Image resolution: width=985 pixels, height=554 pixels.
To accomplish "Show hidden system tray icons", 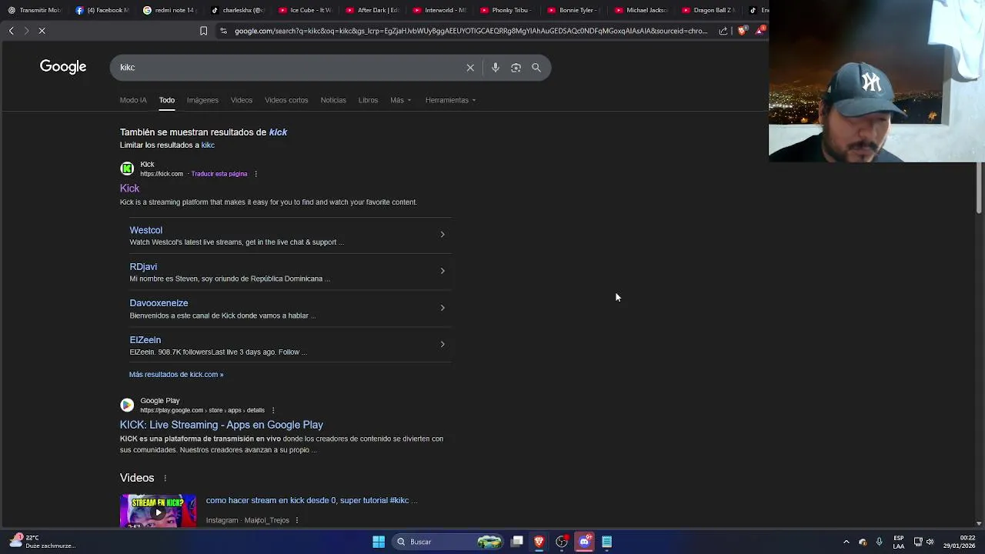I will [846, 542].
